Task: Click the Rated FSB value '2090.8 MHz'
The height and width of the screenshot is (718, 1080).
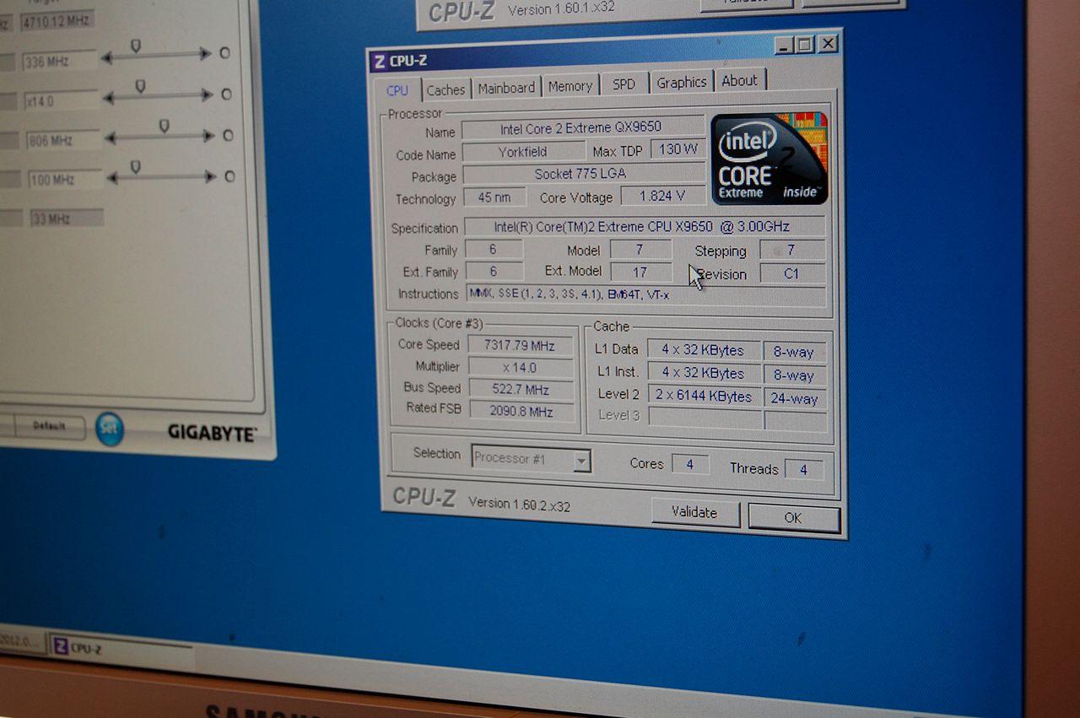Action: tap(521, 412)
